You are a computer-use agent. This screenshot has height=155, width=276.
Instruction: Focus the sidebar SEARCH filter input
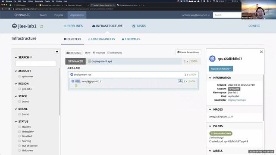click(36, 64)
